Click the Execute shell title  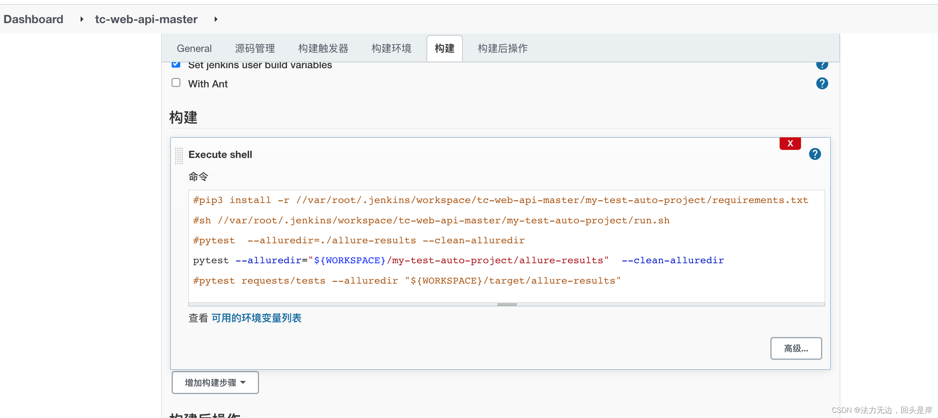220,154
